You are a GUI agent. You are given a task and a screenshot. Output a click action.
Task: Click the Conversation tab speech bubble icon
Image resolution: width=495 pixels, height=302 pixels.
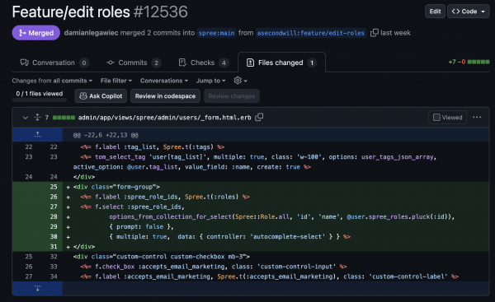click(x=24, y=63)
